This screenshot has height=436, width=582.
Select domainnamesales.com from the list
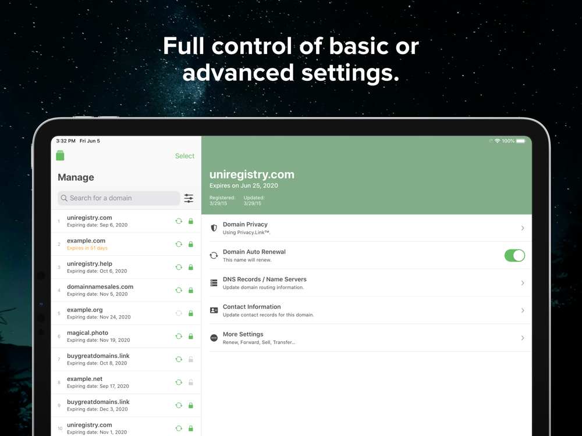(x=126, y=290)
